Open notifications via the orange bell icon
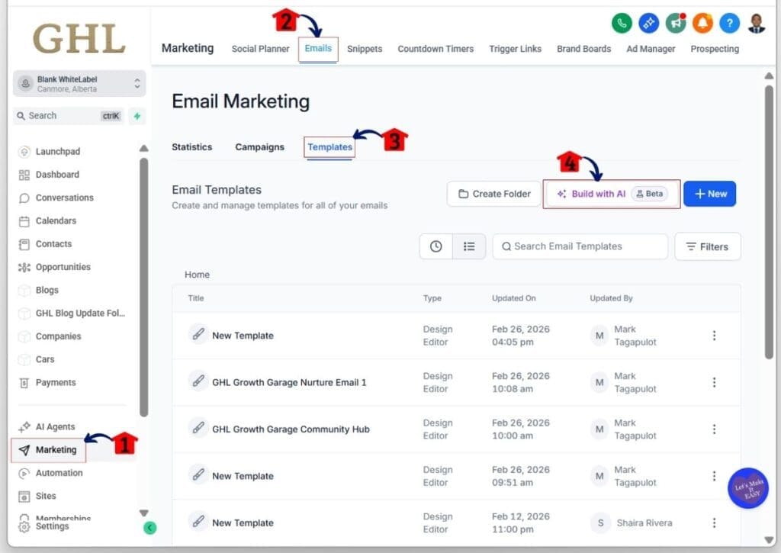781x553 pixels. (702, 23)
